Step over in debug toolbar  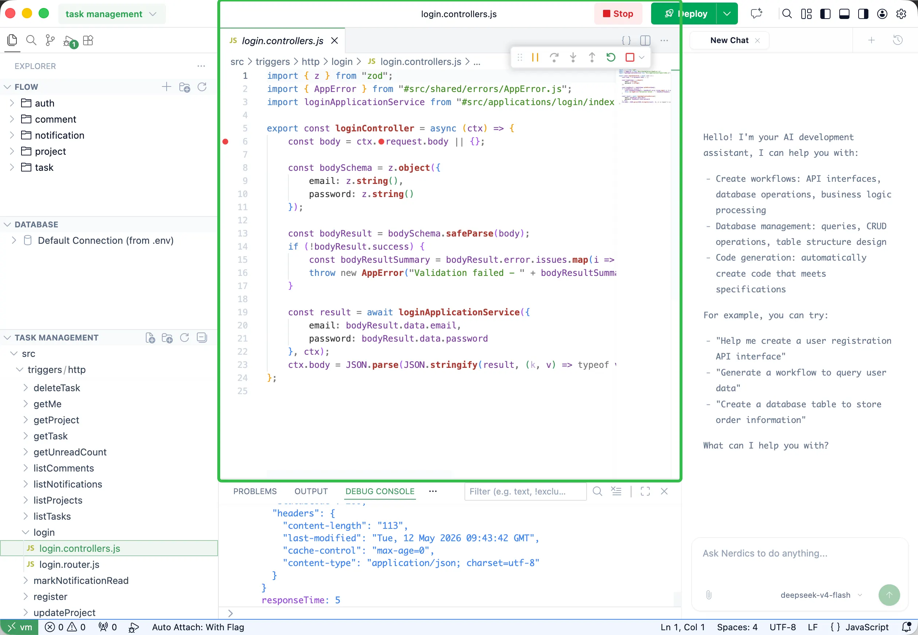(554, 57)
